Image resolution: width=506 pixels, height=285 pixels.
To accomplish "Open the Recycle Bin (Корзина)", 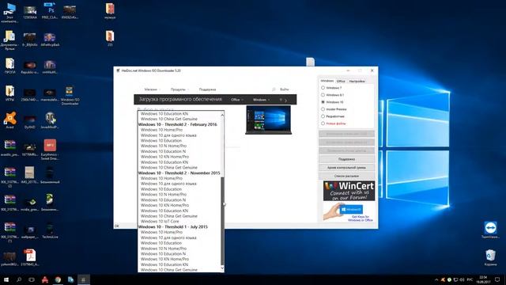I will click(x=490, y=257).
